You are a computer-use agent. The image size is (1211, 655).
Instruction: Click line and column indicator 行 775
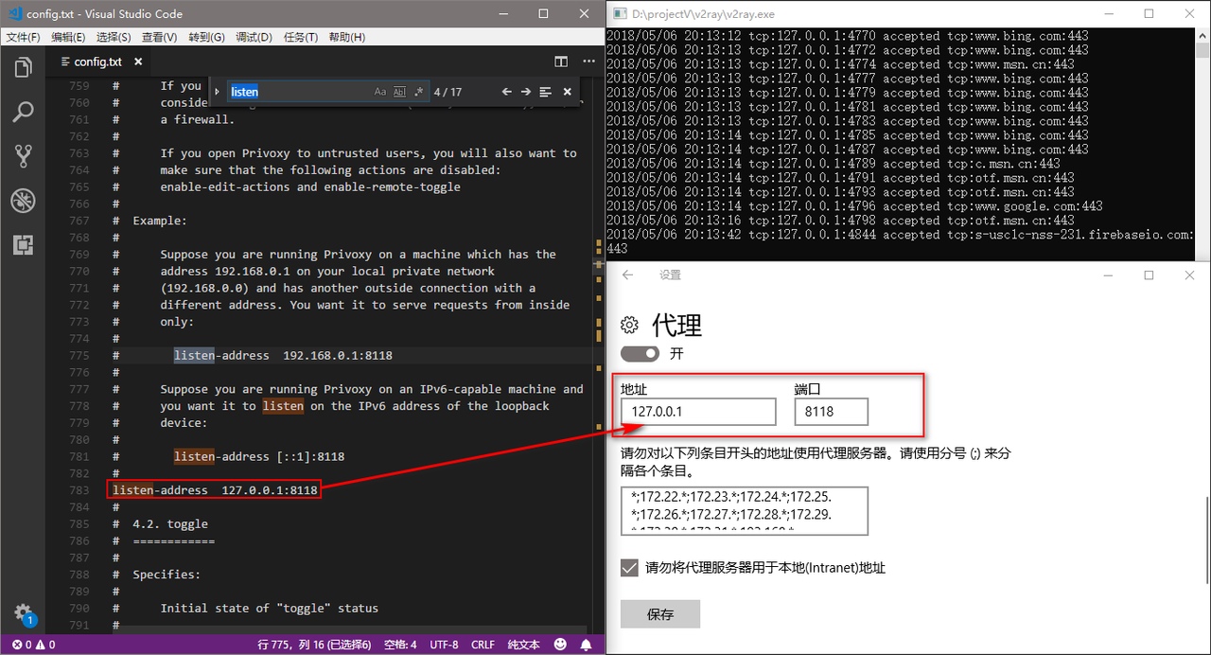coord(314,645)
